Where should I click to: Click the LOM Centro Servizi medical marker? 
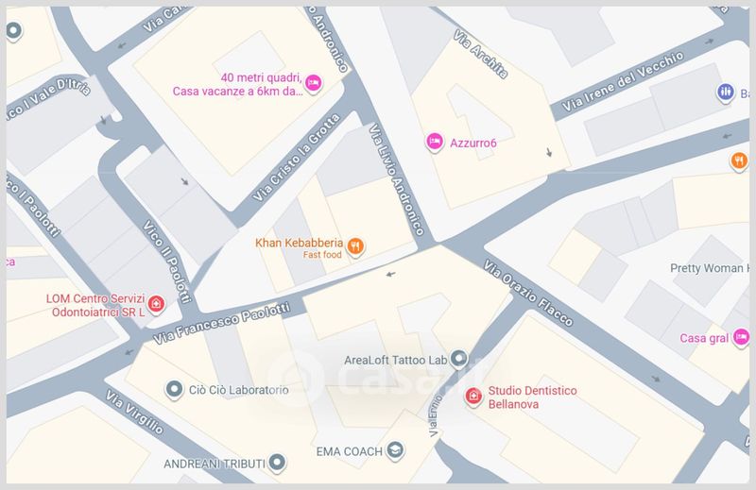(156, 305)
